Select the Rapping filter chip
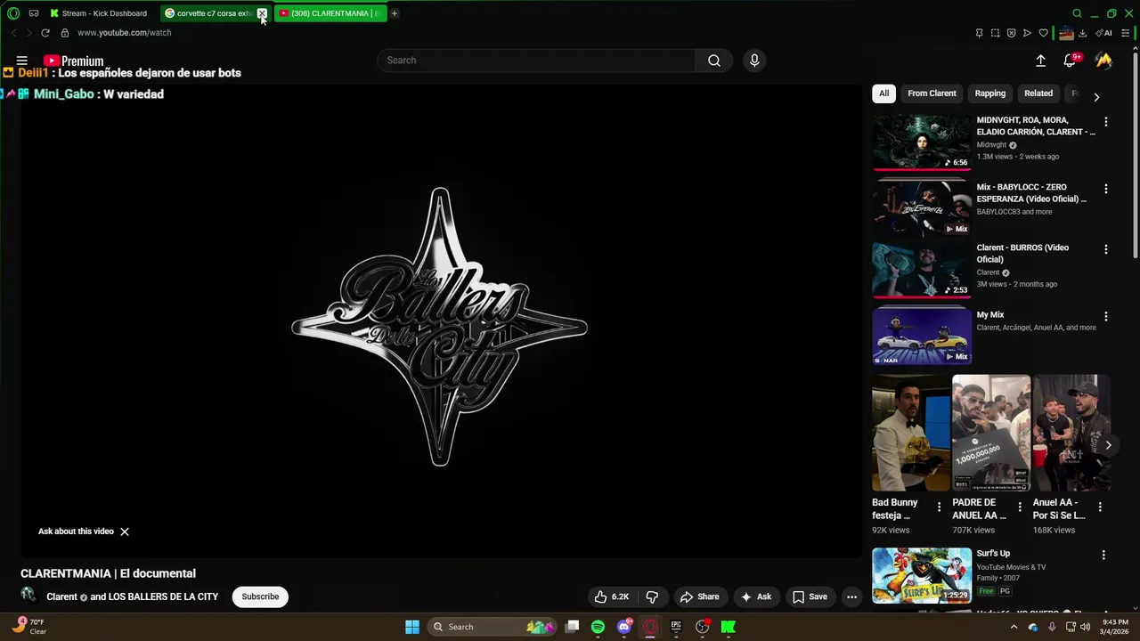The image size is (1140, 641). [989, 93]
